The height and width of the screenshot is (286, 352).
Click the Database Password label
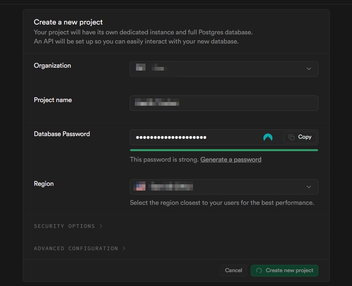(62, 134)
